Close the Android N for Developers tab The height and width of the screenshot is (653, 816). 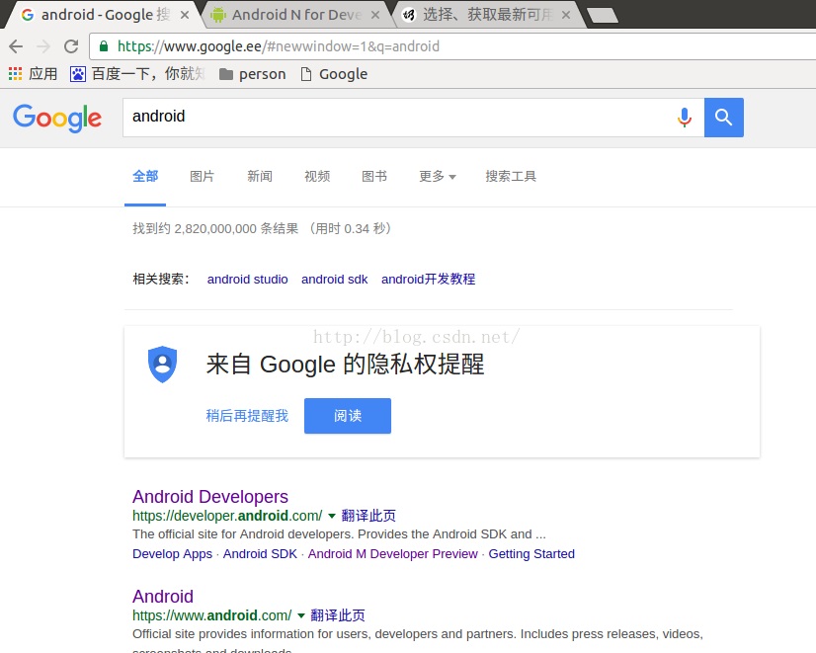click(x=374, y=15)
